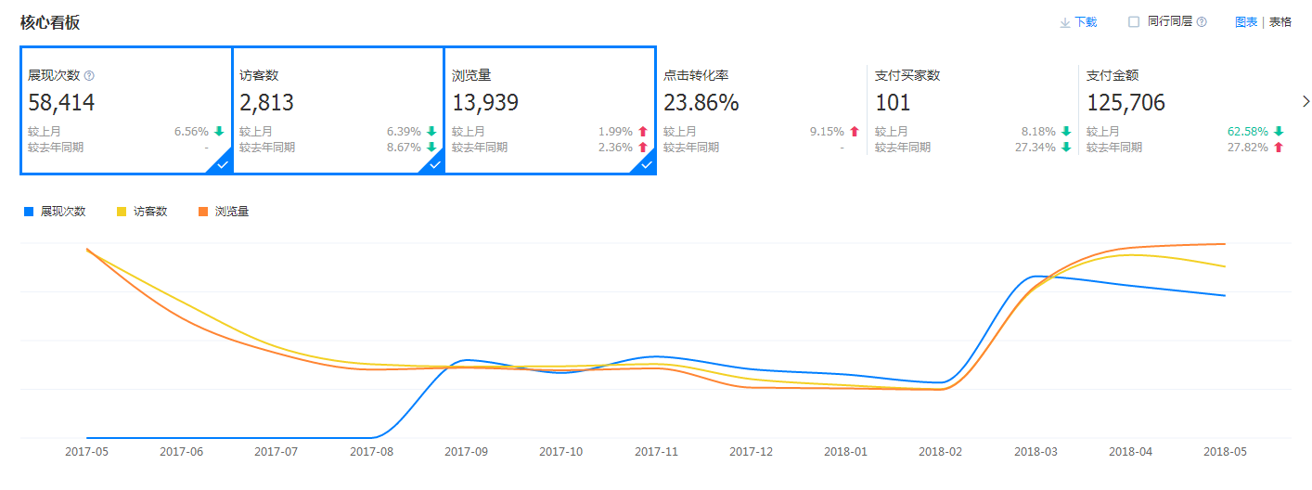Screen dimensions: 1312x490
Task: Click the download arrow icon
Action: point(1065,22)
